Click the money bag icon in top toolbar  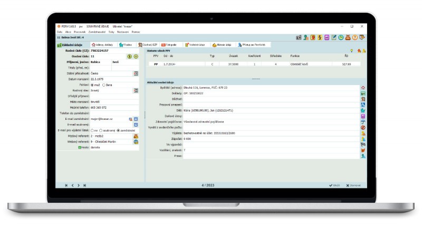pyautogui.click(x=348, y=37)
